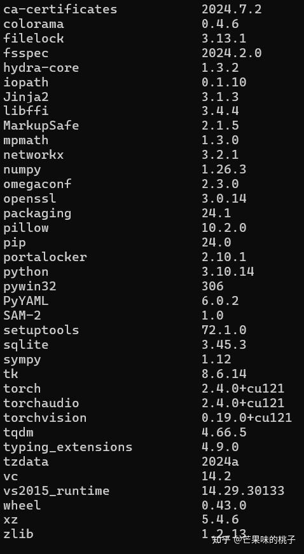Viewport: 304px width, 554px height.
Task: Select setuptools version 72.1.0
Action: pyautogui.click(x=224, y=330)
